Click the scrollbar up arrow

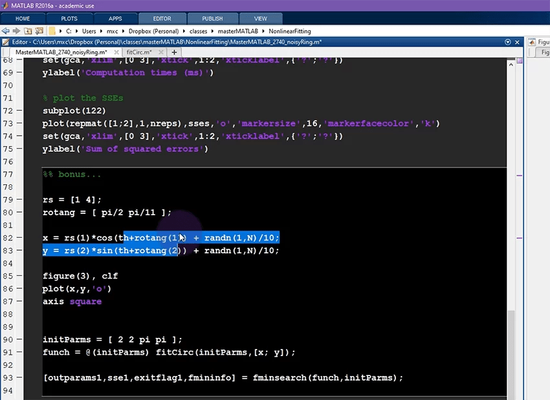(511, 65)
